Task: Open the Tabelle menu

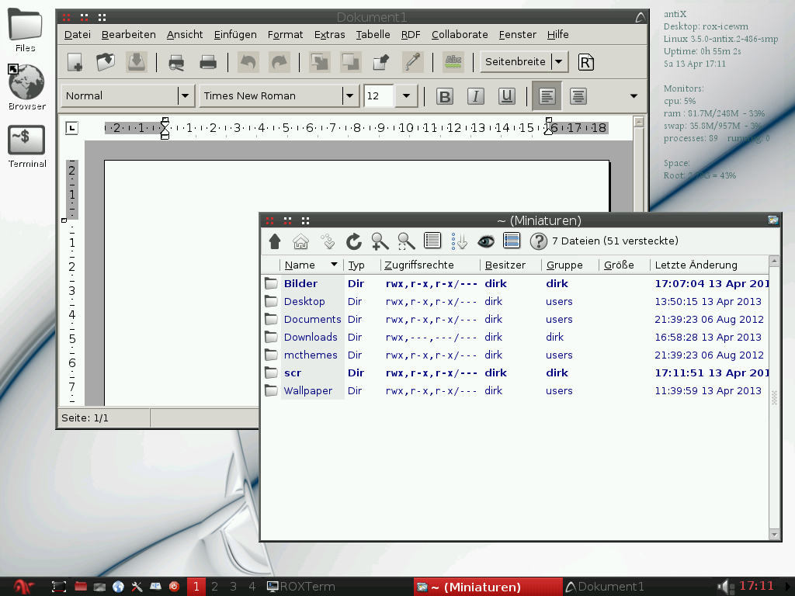Action: [x=373, y=34]
